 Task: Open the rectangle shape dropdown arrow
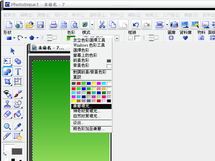pos(14,38)
